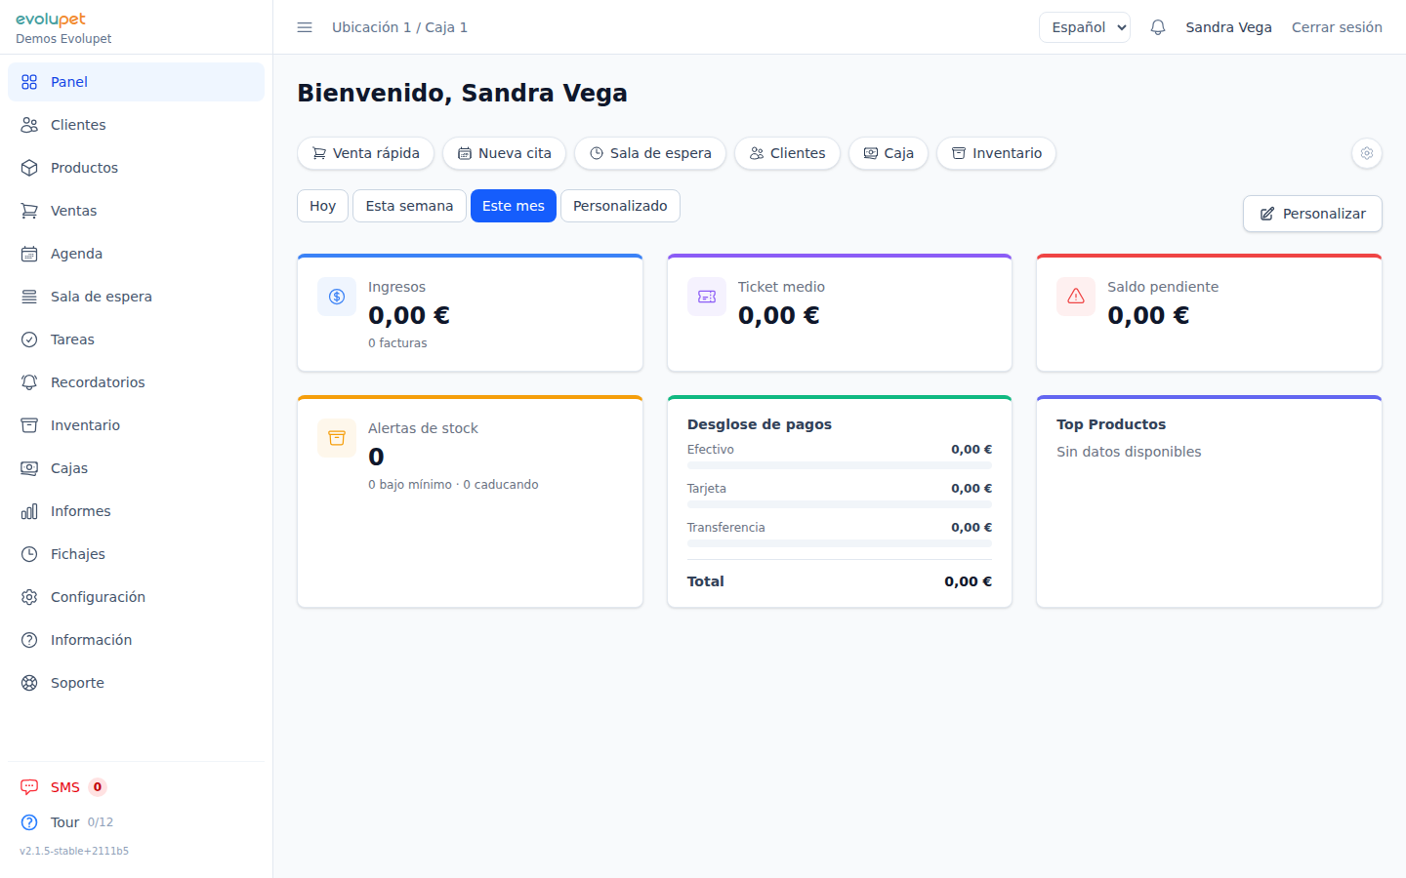Click the Alertas de stock box icon
Viewport: 1406px width, 878px height.
[x=337, y=438]
